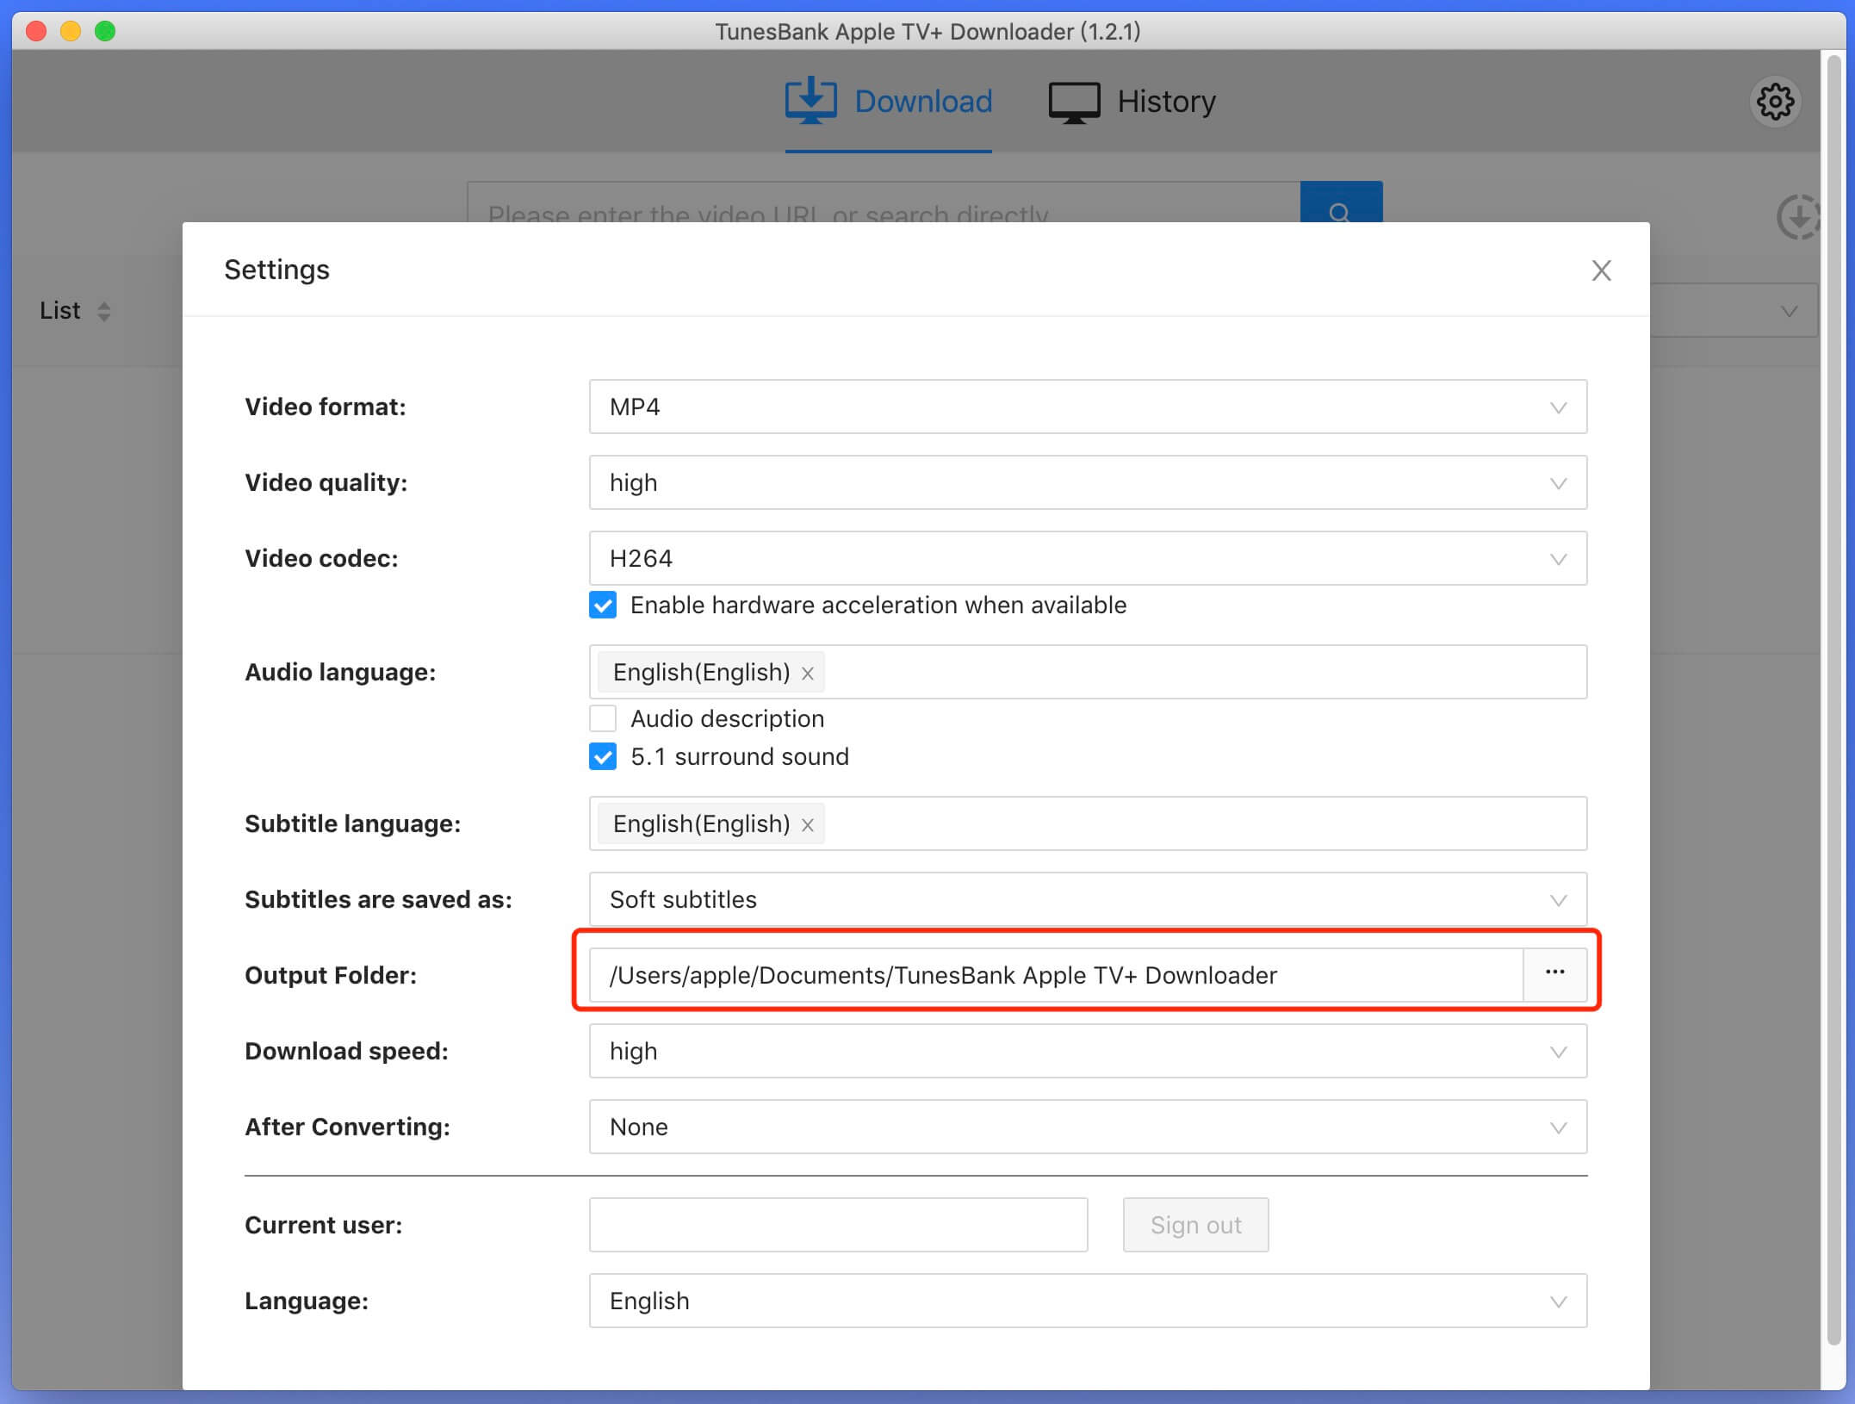Click the Settings dialog title
The height and width of the screenshot is (1404, 1855).
[x=276, y=270]
